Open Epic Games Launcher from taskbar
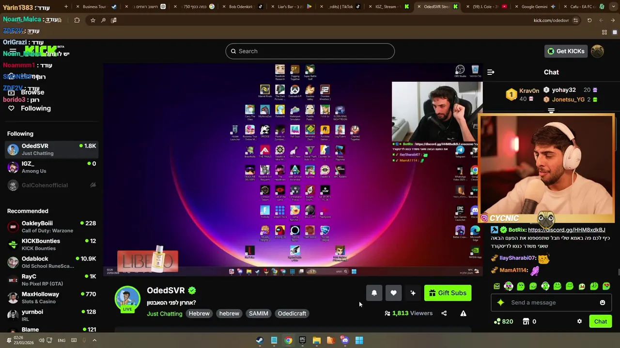 tap(302, 340)
